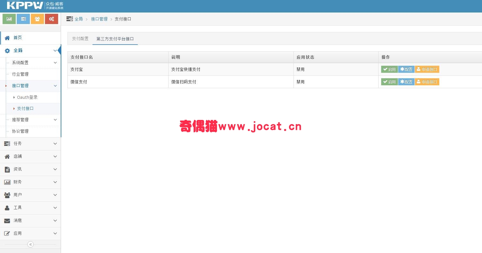Switch to the 支付配置 tab
This screenshot has height=253, width=482.
(x=80, y=38)
